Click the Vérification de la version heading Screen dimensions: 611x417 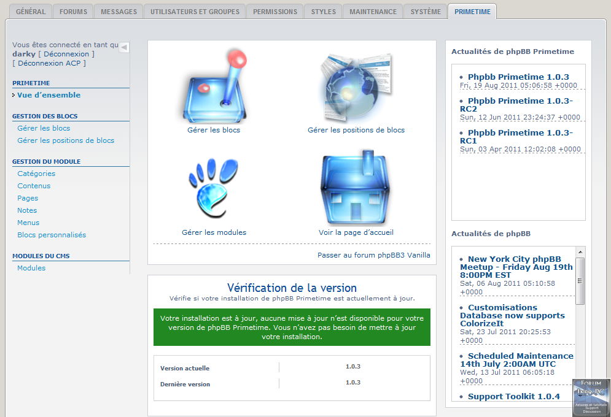click(x=292, y=288)
